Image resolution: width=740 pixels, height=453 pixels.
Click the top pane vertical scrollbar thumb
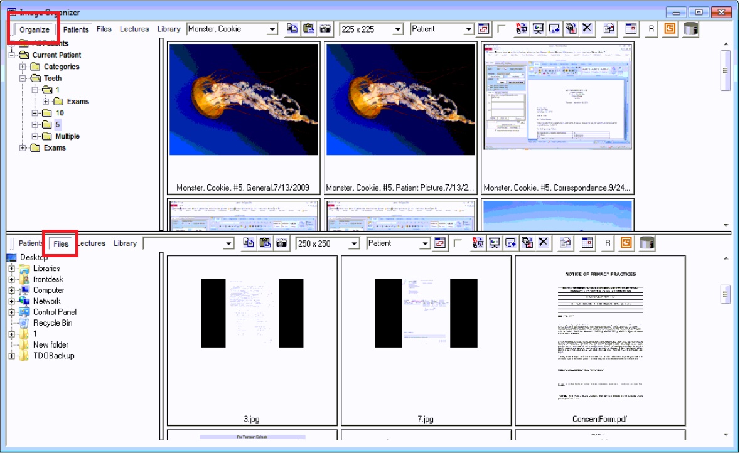pos(726,70)
